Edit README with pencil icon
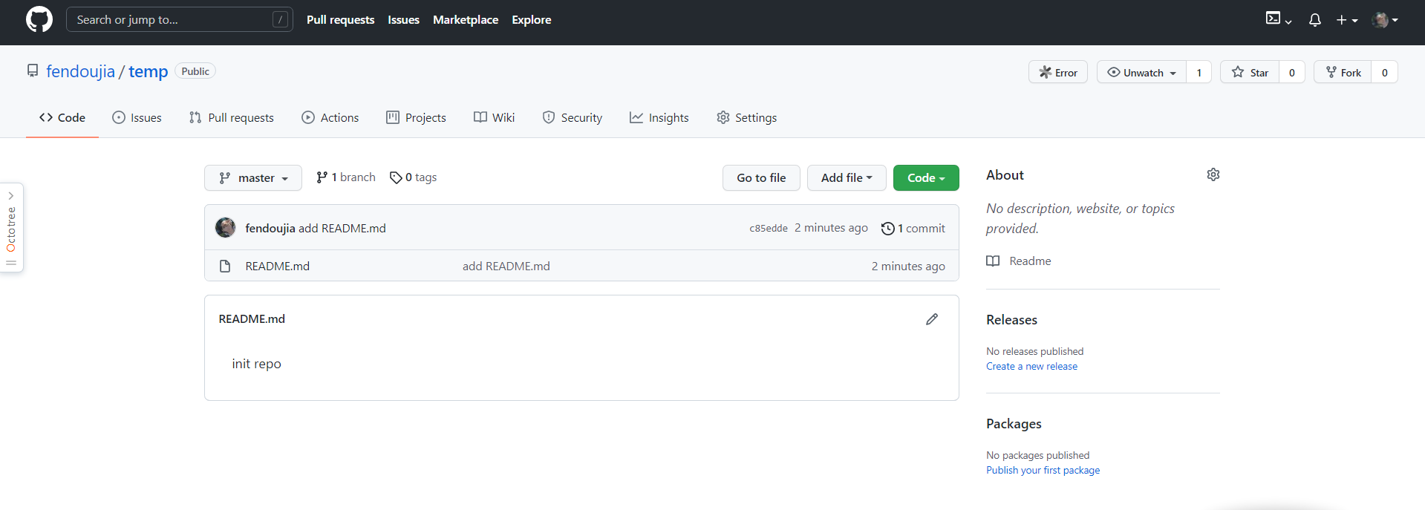The height and width of the screenshot is (510, 1425). pyautogui.click(x=932, y=319)
